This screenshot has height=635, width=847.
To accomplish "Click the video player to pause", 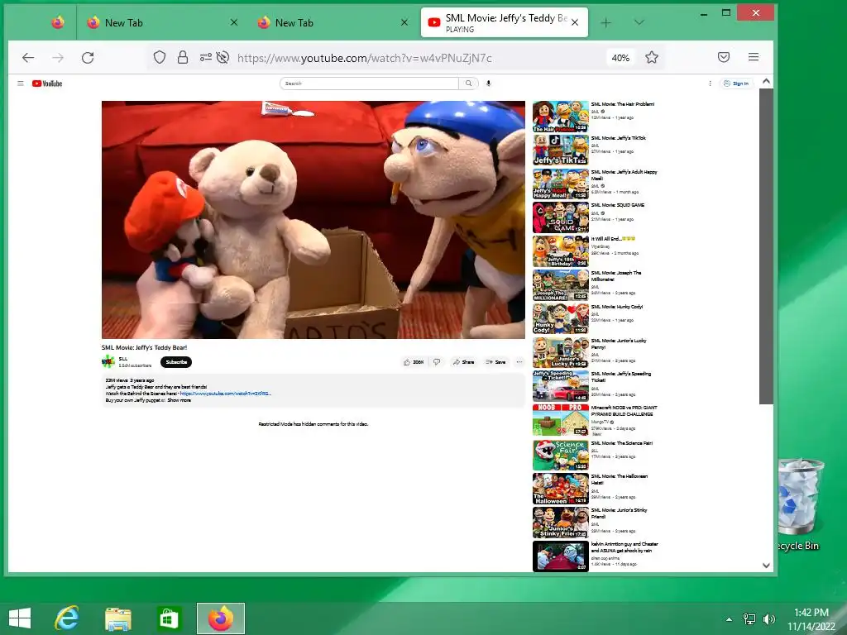I will 313,220.
